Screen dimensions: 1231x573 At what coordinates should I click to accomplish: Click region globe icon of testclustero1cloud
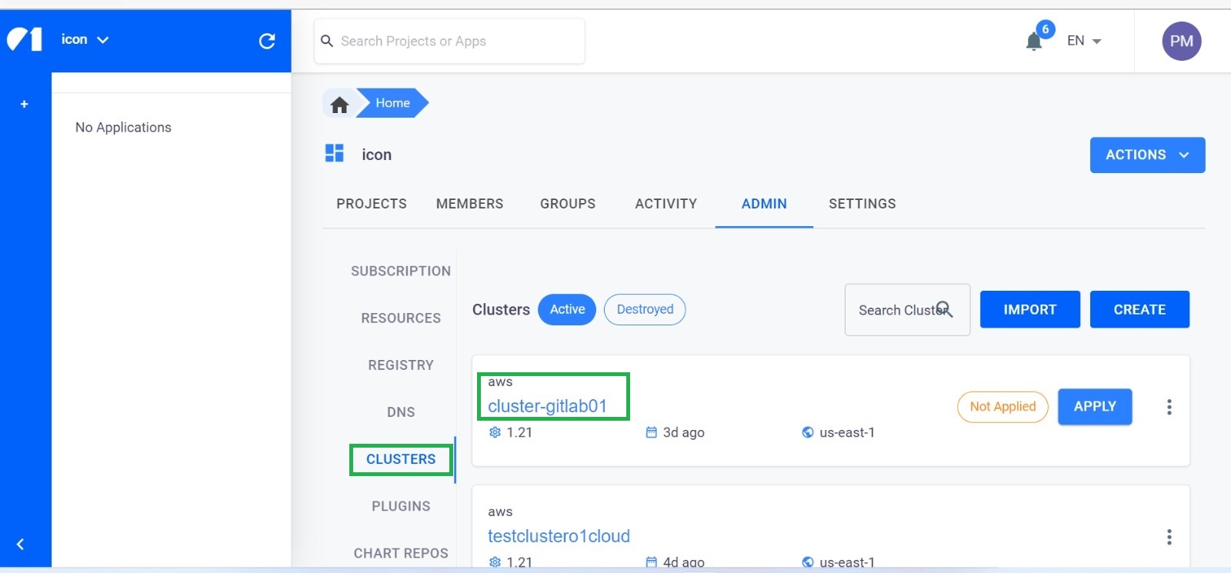click(x=808, y=562)
